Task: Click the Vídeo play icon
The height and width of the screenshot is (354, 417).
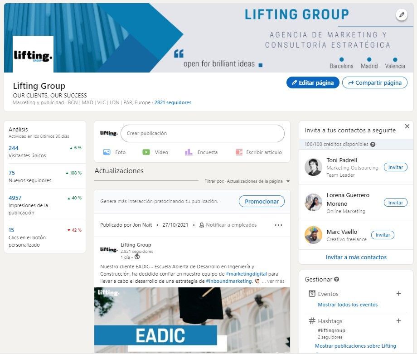Action: [x=146, y=152]
